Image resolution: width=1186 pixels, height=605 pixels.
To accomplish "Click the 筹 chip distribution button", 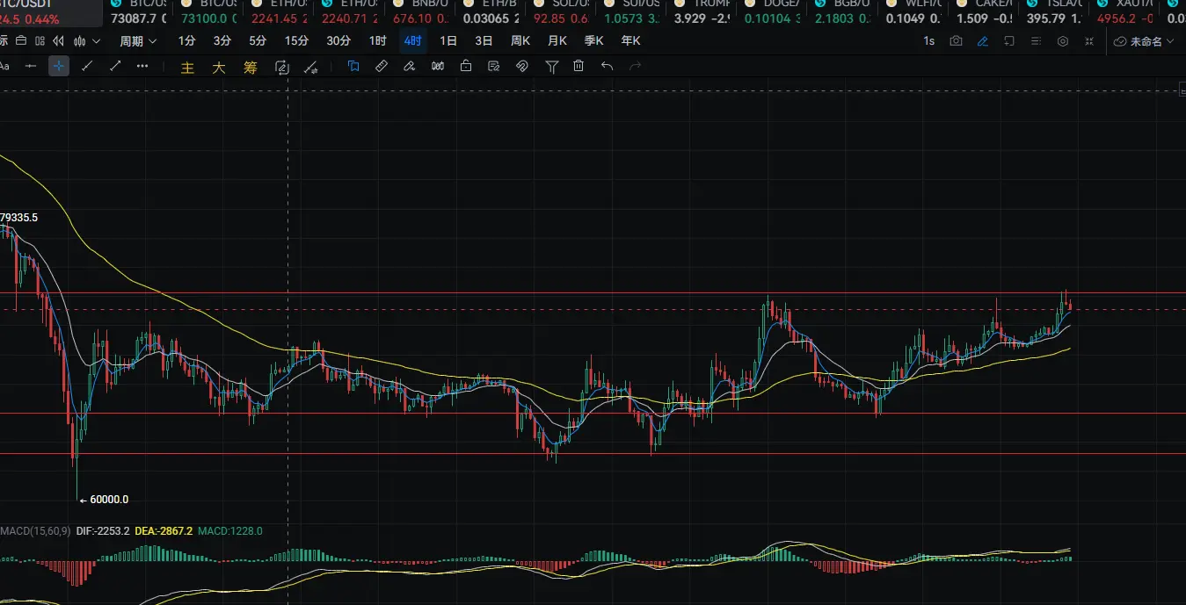I will 251,68.
